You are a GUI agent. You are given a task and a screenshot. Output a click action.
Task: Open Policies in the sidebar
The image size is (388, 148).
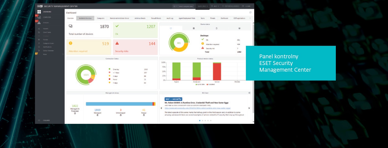(x=46, y=40)
